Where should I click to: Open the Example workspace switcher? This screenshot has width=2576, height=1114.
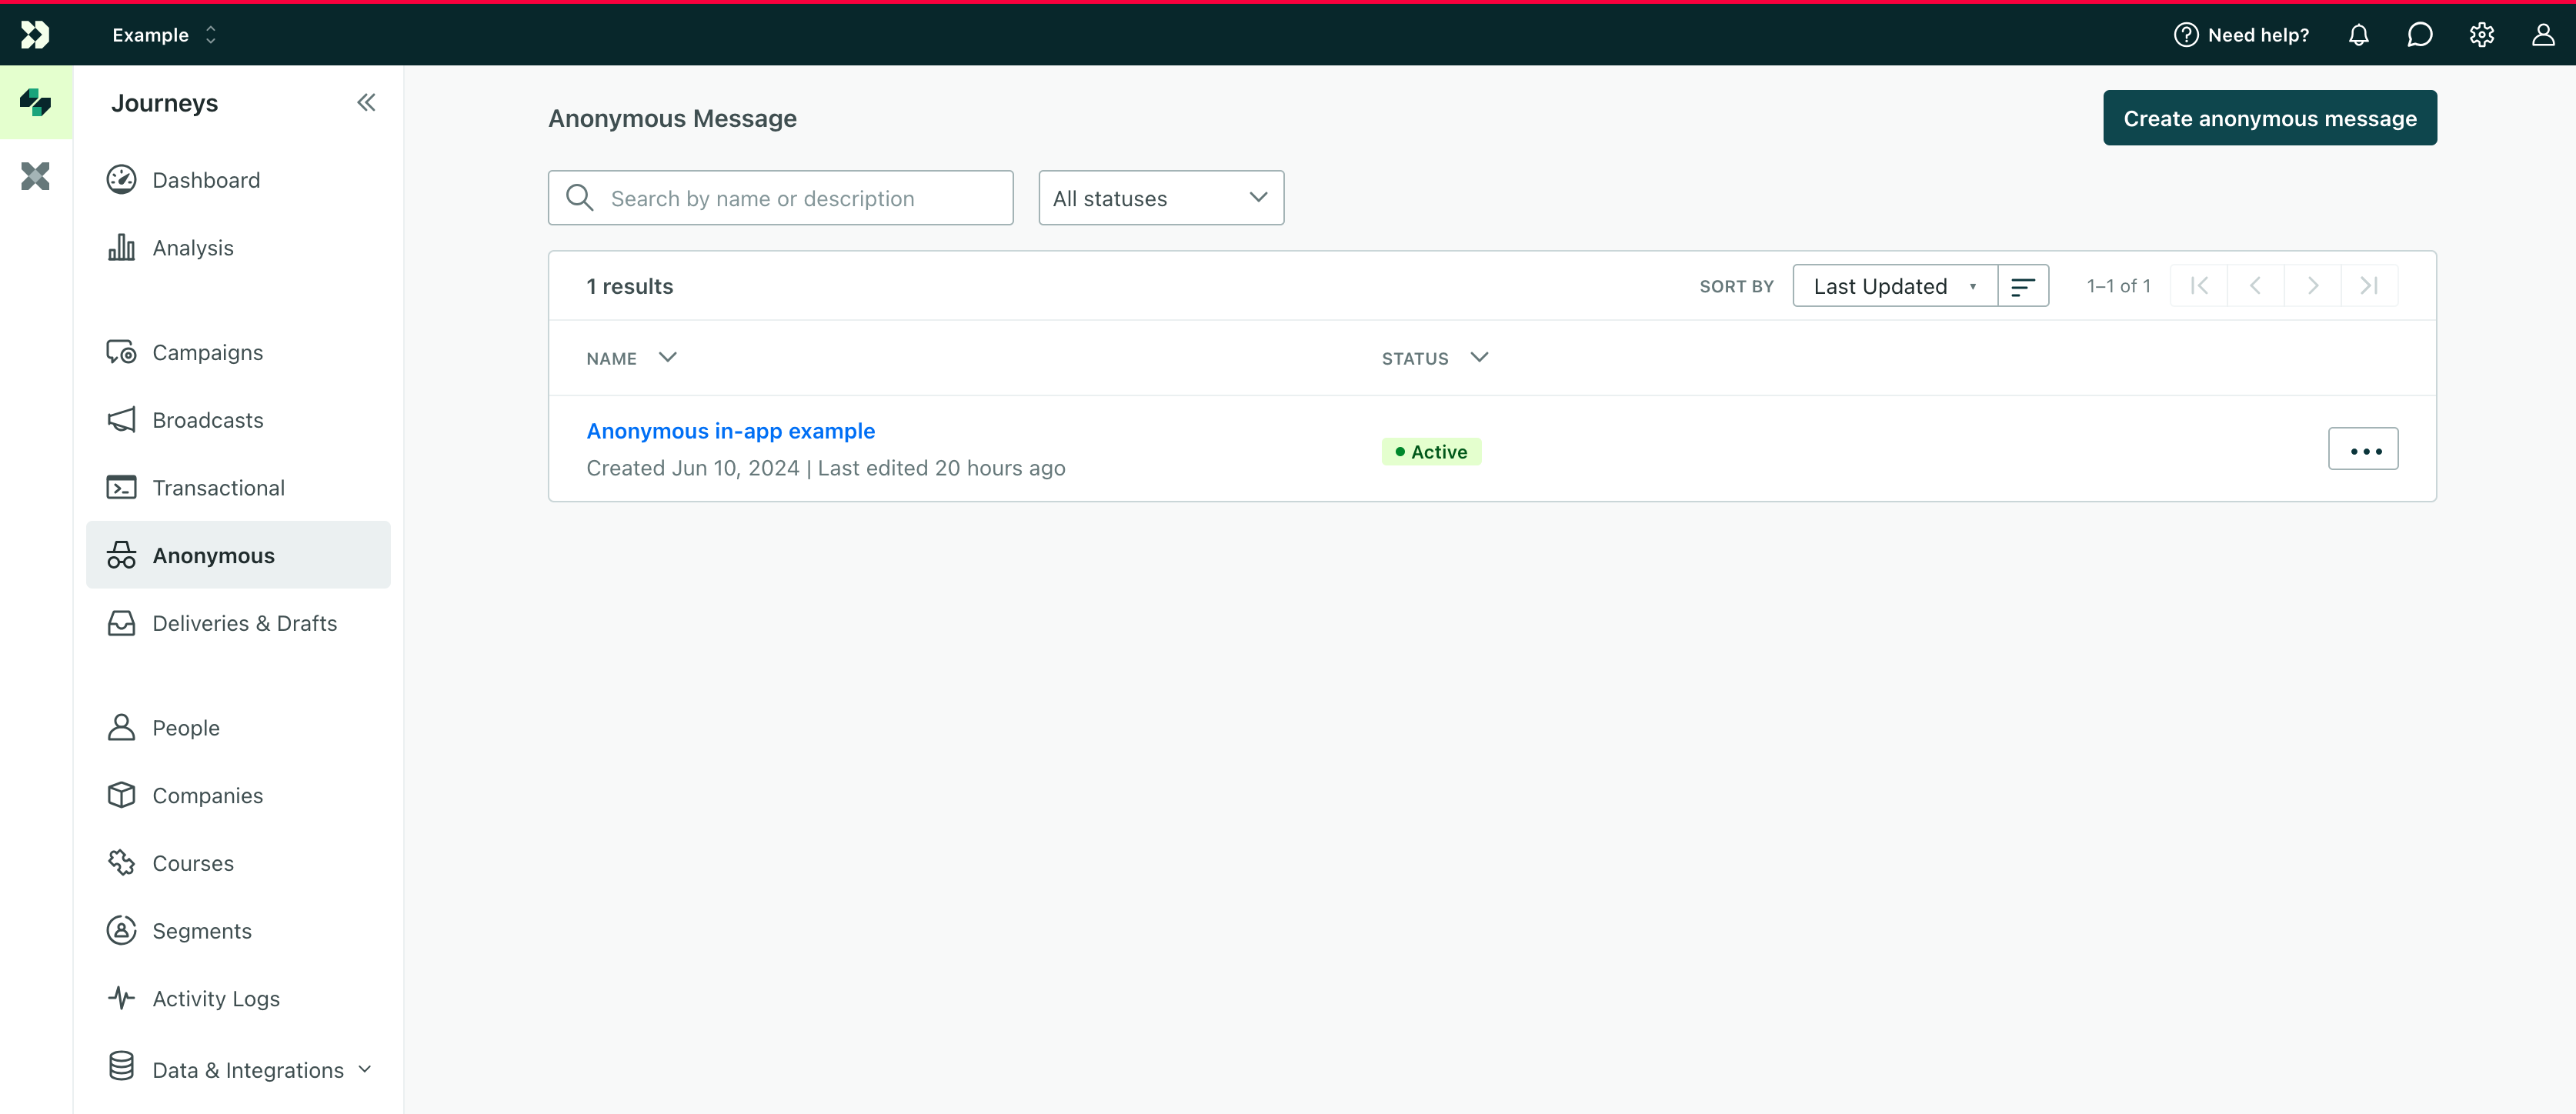tap(164, 35)
